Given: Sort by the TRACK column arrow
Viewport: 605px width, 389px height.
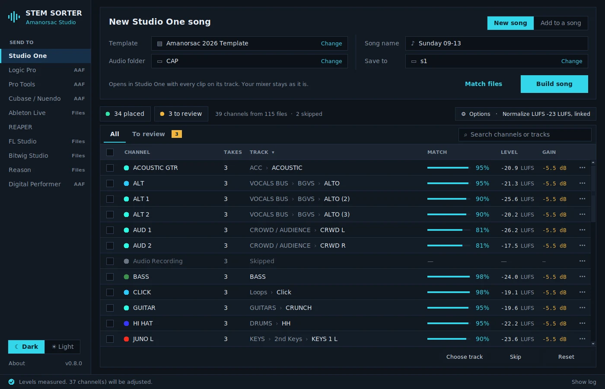Looking at the screenshot, I should click(x=273, y=153).
